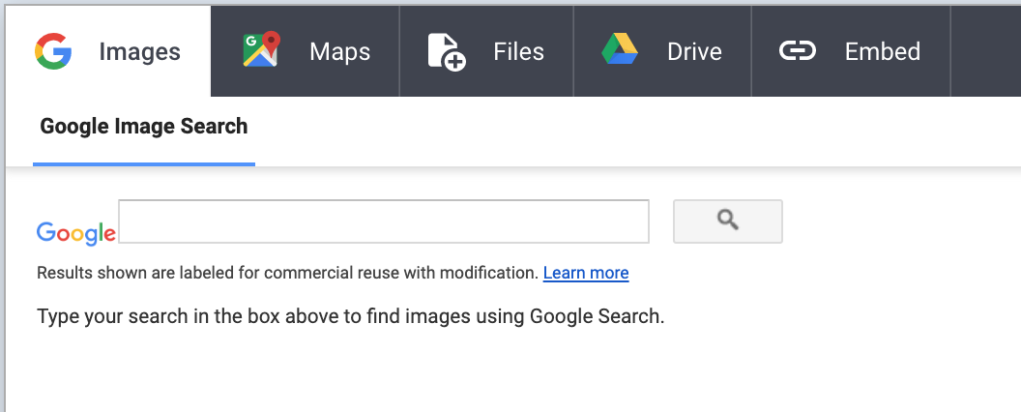Open the Embed tab label
This screenshot has width=1021, height=412.
coord(882,52)
